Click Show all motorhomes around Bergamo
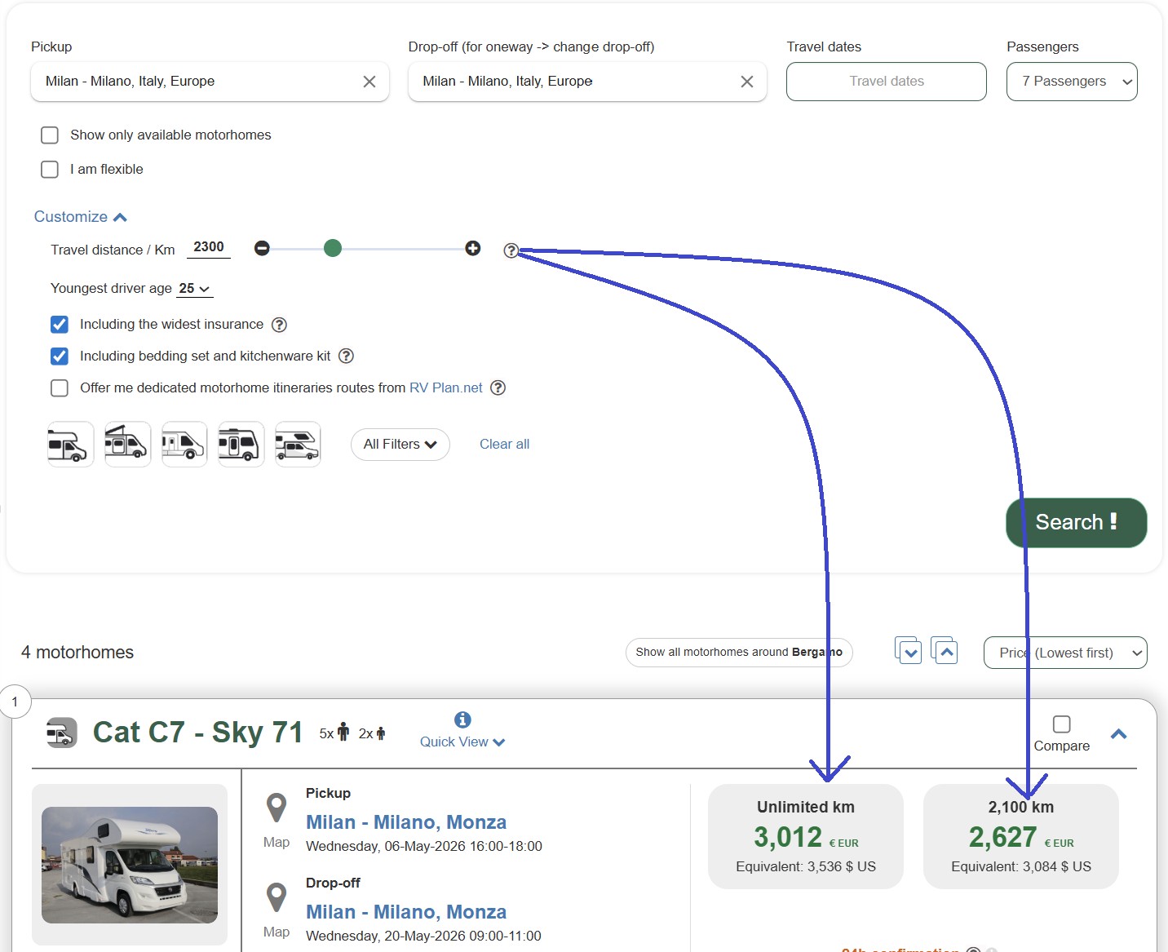Viewport: 1168px width, 952px height. tap(738, 652)
